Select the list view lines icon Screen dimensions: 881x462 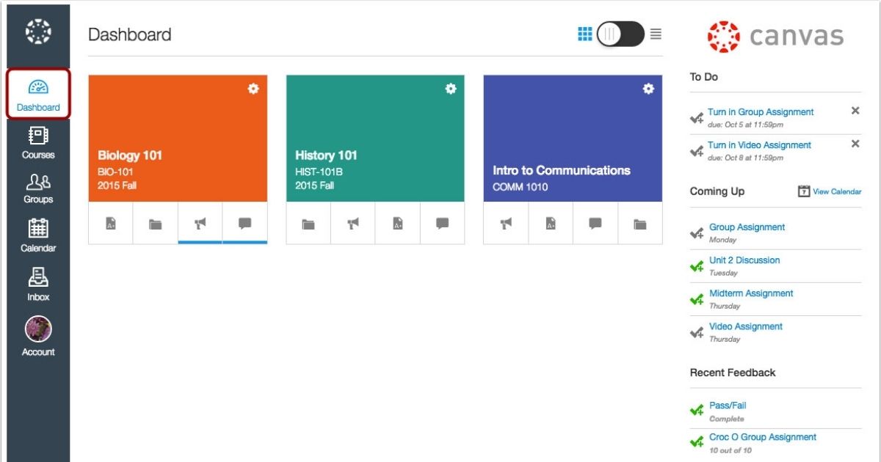pos(656,34)
